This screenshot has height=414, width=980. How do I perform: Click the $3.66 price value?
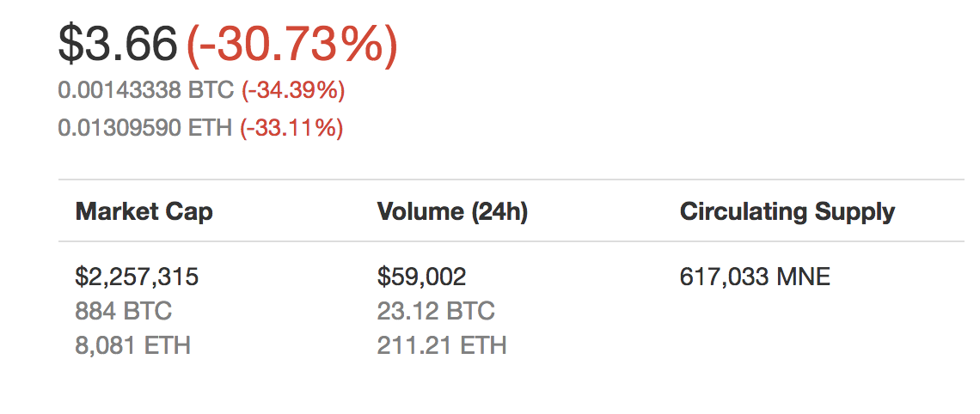[118, 46]
